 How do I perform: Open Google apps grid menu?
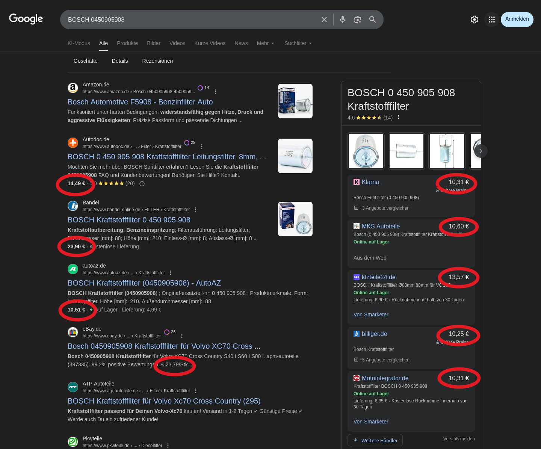tap(491, 20)
